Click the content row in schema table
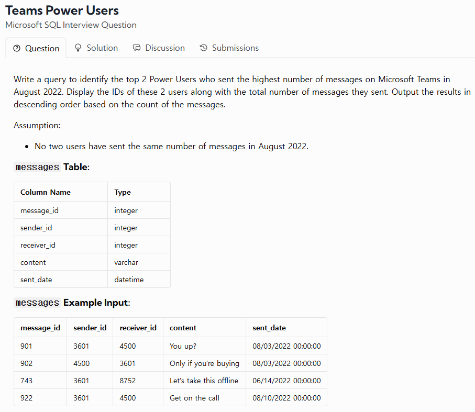This screenshot has width=475, height=412. (x=92, y=262)
